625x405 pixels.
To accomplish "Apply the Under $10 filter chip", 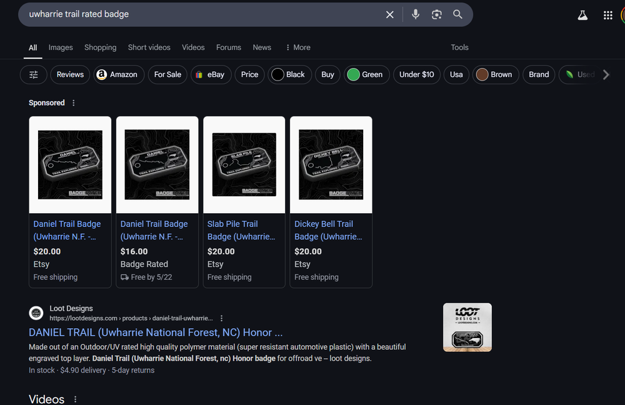I will point(416,74).
